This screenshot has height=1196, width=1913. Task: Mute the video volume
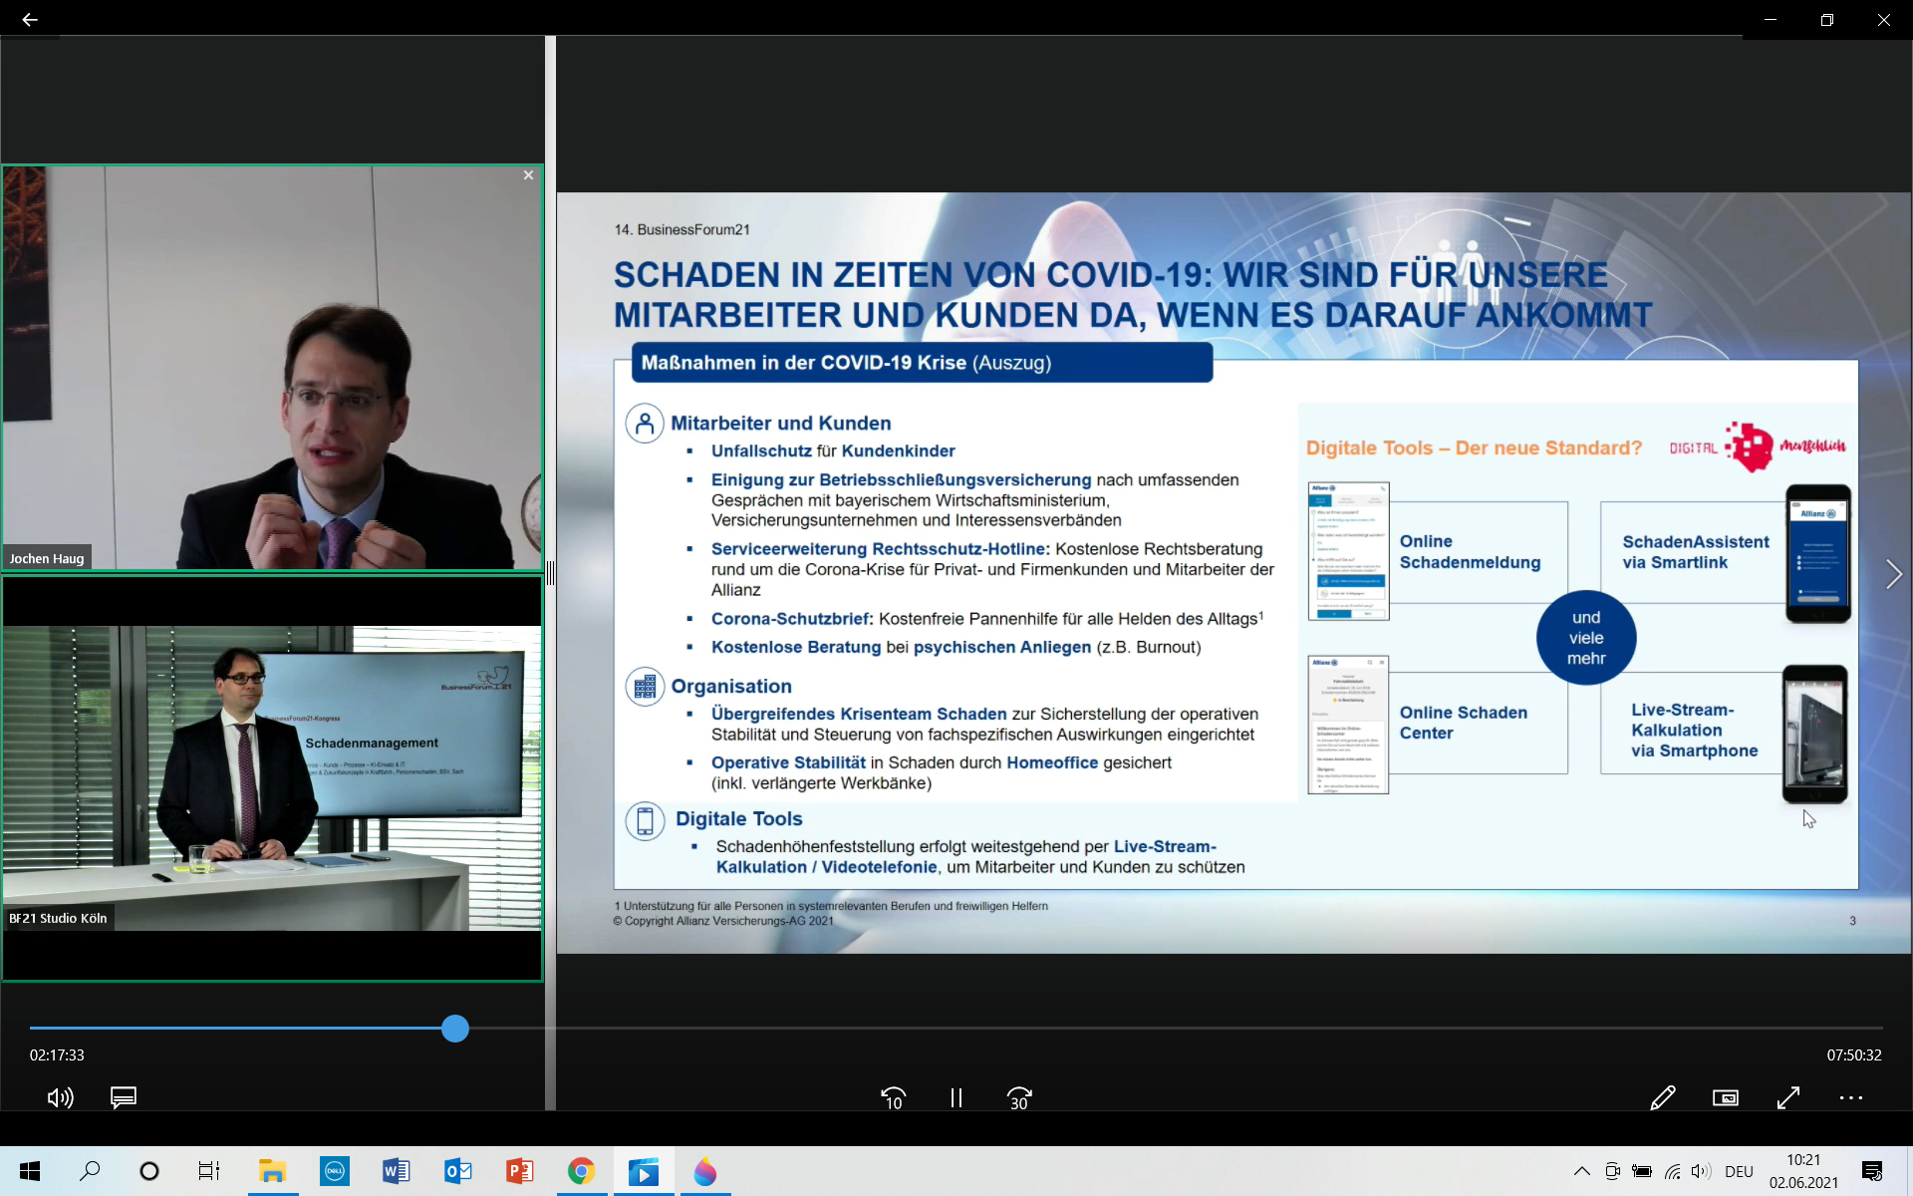[x=60, y=1097]
